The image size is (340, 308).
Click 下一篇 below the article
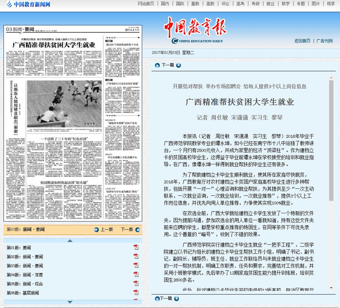pyautogui.click(x=166, y=299)
